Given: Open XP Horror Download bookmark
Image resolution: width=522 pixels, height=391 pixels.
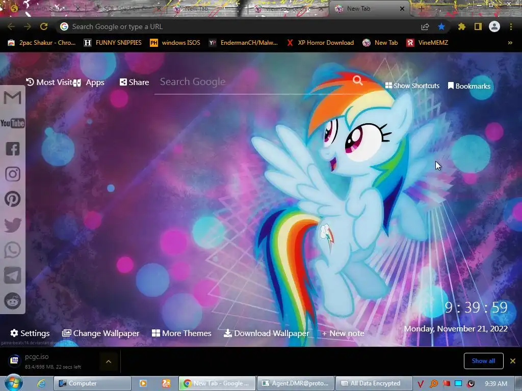Looking at the screenshot, I should 320,43.
